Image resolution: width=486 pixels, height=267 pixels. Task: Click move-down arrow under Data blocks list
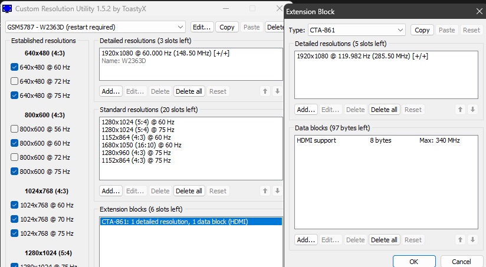click(x=472, y=240)
